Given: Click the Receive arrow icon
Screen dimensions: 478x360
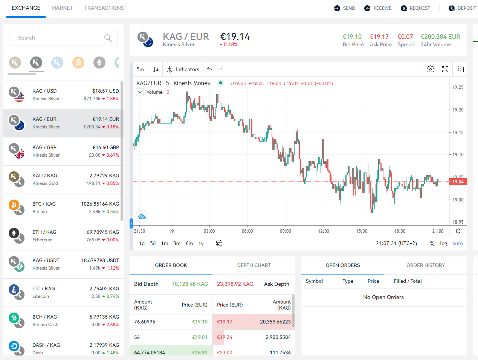Looking at the screenshot, I should tap(367, 8).
